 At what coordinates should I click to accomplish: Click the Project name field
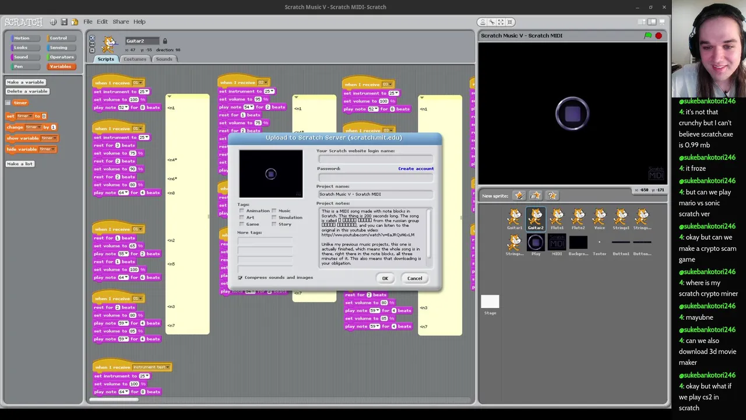[x=376, y=194]
